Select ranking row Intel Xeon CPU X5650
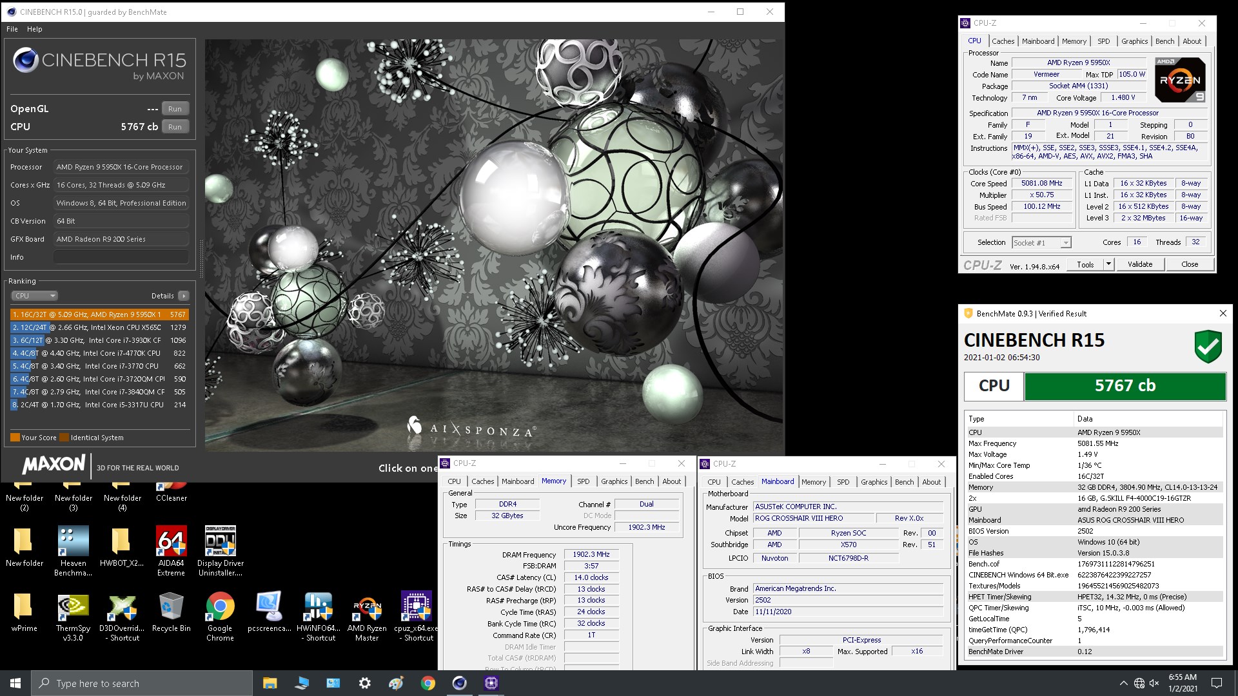1238x696 pixels. point(99,327)
